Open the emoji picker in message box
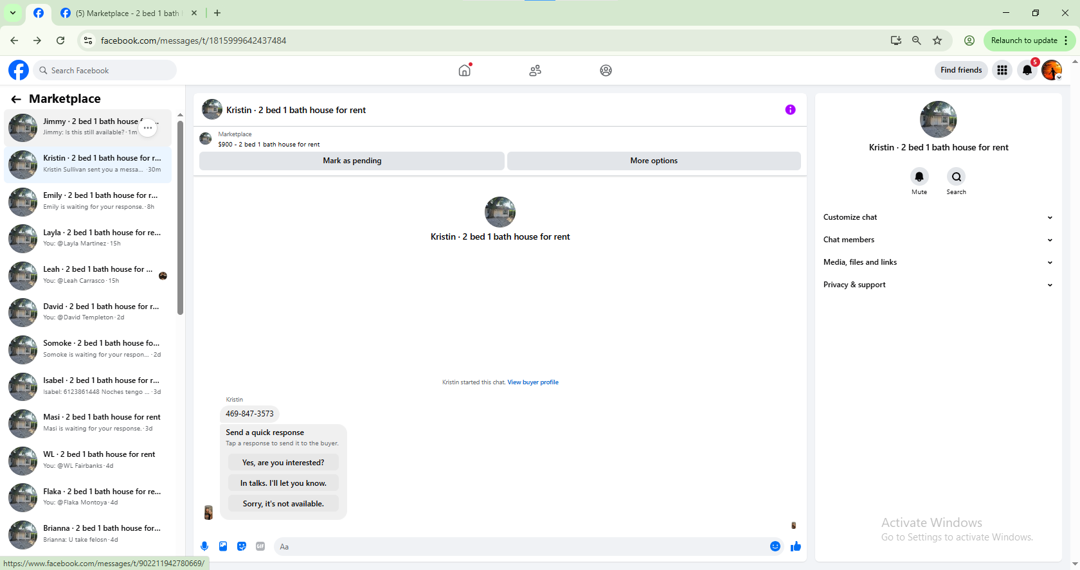 click(775, 546)
